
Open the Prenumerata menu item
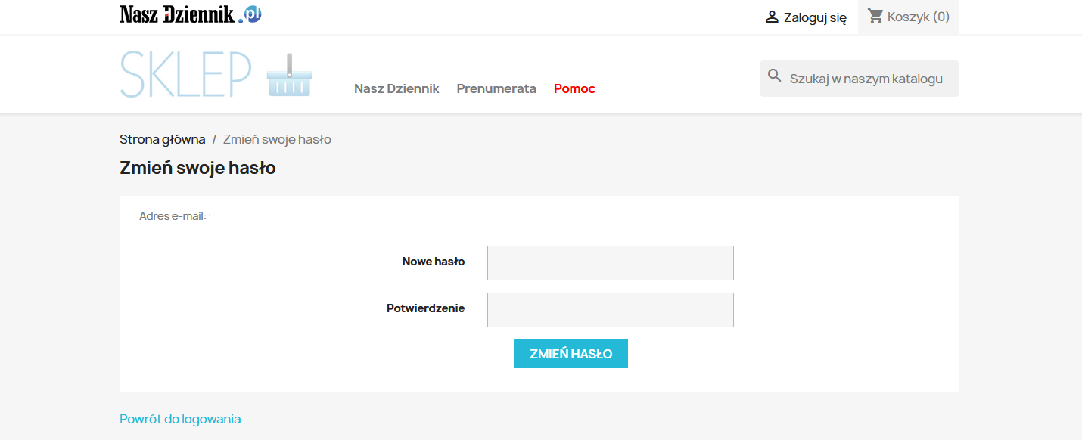click(x=496, y=88)
